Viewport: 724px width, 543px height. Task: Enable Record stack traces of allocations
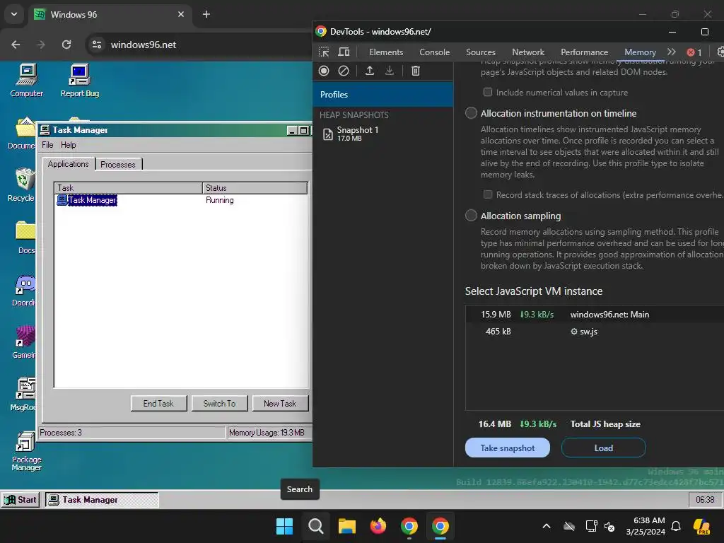coord(488,195)
